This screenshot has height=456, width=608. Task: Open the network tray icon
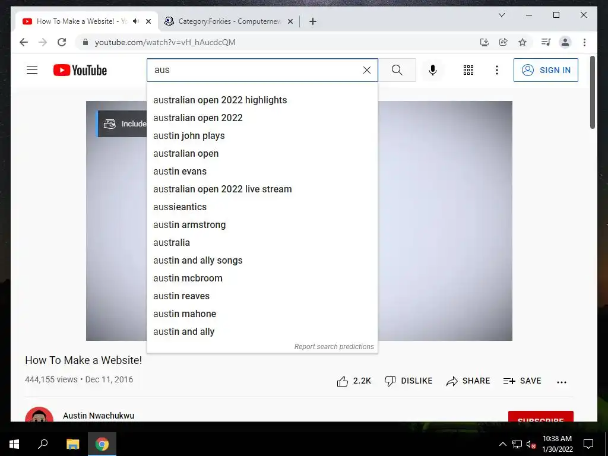(517, 444)
